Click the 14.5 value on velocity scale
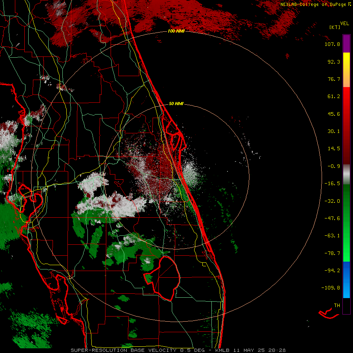This screenshot has width=353, height=353. 334,149
